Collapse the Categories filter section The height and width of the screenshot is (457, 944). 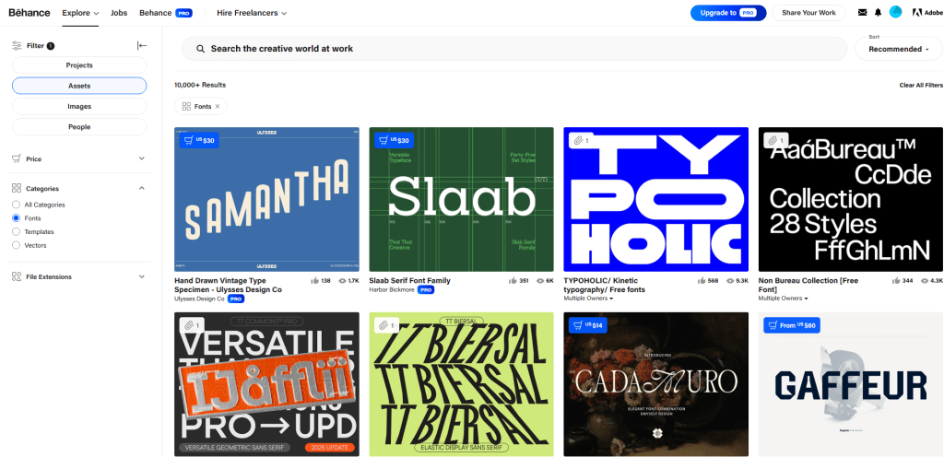click(x=141, y=188)
